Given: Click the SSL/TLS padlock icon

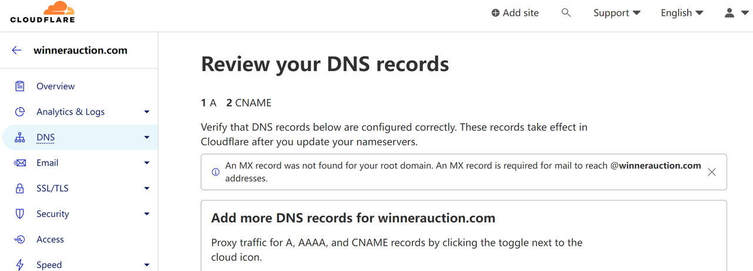Looking at the screenshot, I should tap(20, 189).
